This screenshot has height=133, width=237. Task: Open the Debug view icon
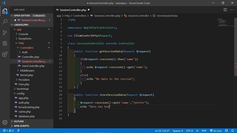pyautogui.click(x=5, y=44)
